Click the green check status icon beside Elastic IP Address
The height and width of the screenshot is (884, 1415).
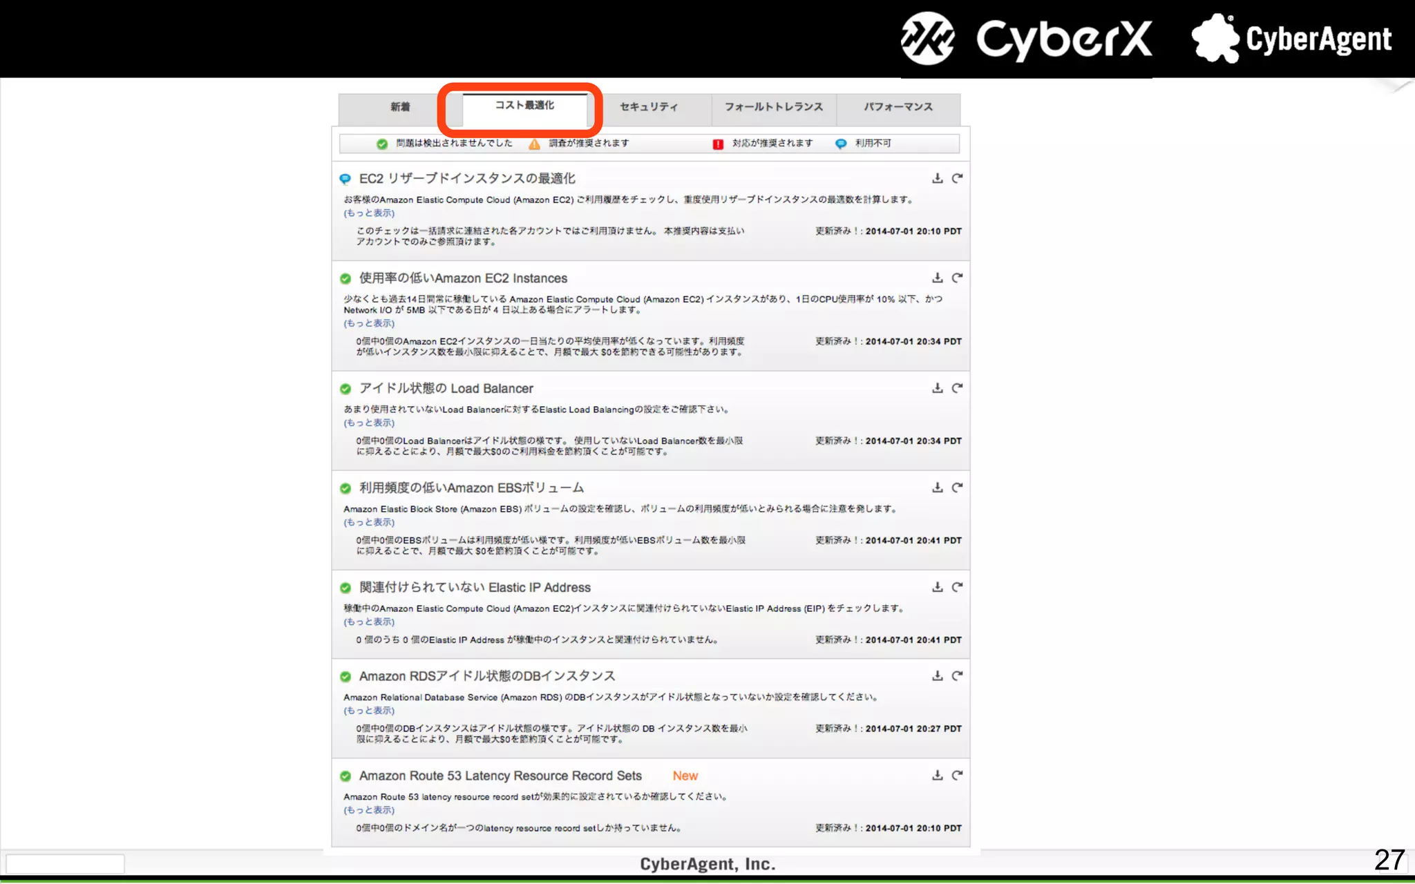click(345, 588)
